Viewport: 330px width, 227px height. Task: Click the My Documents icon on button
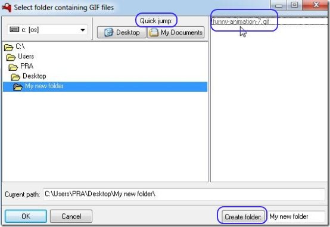[154, 32]
